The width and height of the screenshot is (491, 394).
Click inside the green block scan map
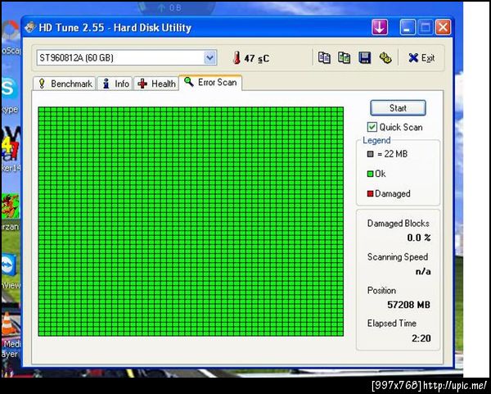(191, 221)
